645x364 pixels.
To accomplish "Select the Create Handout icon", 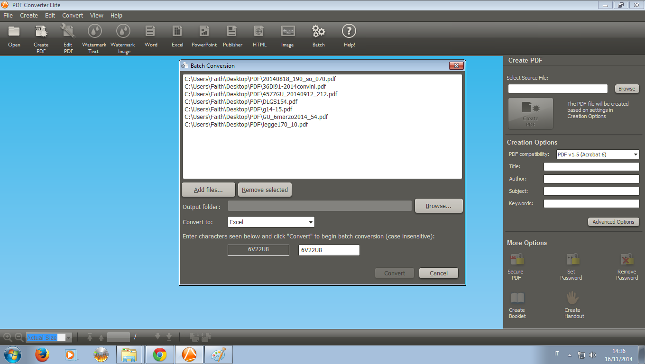I will (573, 298).
